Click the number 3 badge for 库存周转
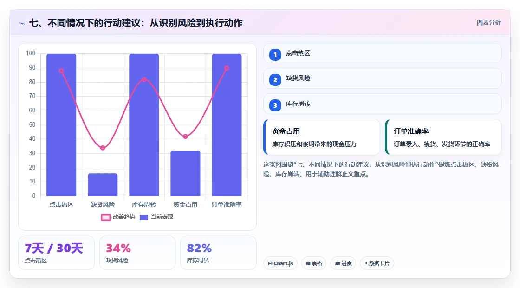The height and width of the screenshot is (288, 520). (275, 105)
